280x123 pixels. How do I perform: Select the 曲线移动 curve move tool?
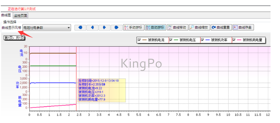tap(178, 27)
